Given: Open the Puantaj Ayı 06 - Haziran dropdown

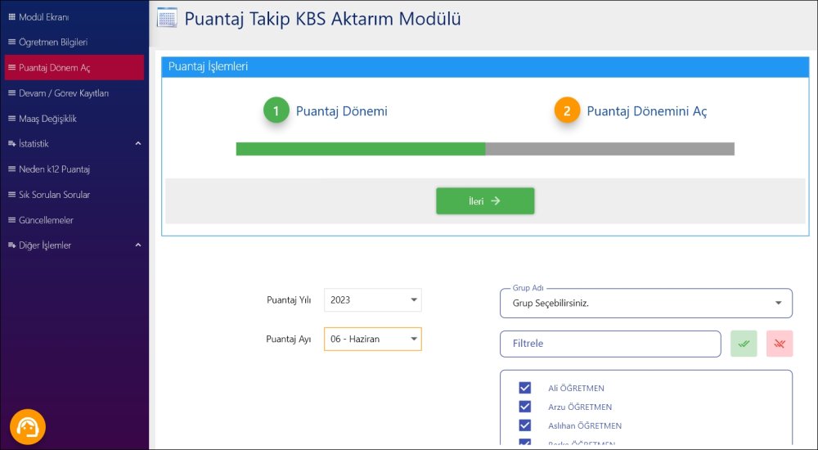Looking at the screenshot, I should [x=372, y=339].
